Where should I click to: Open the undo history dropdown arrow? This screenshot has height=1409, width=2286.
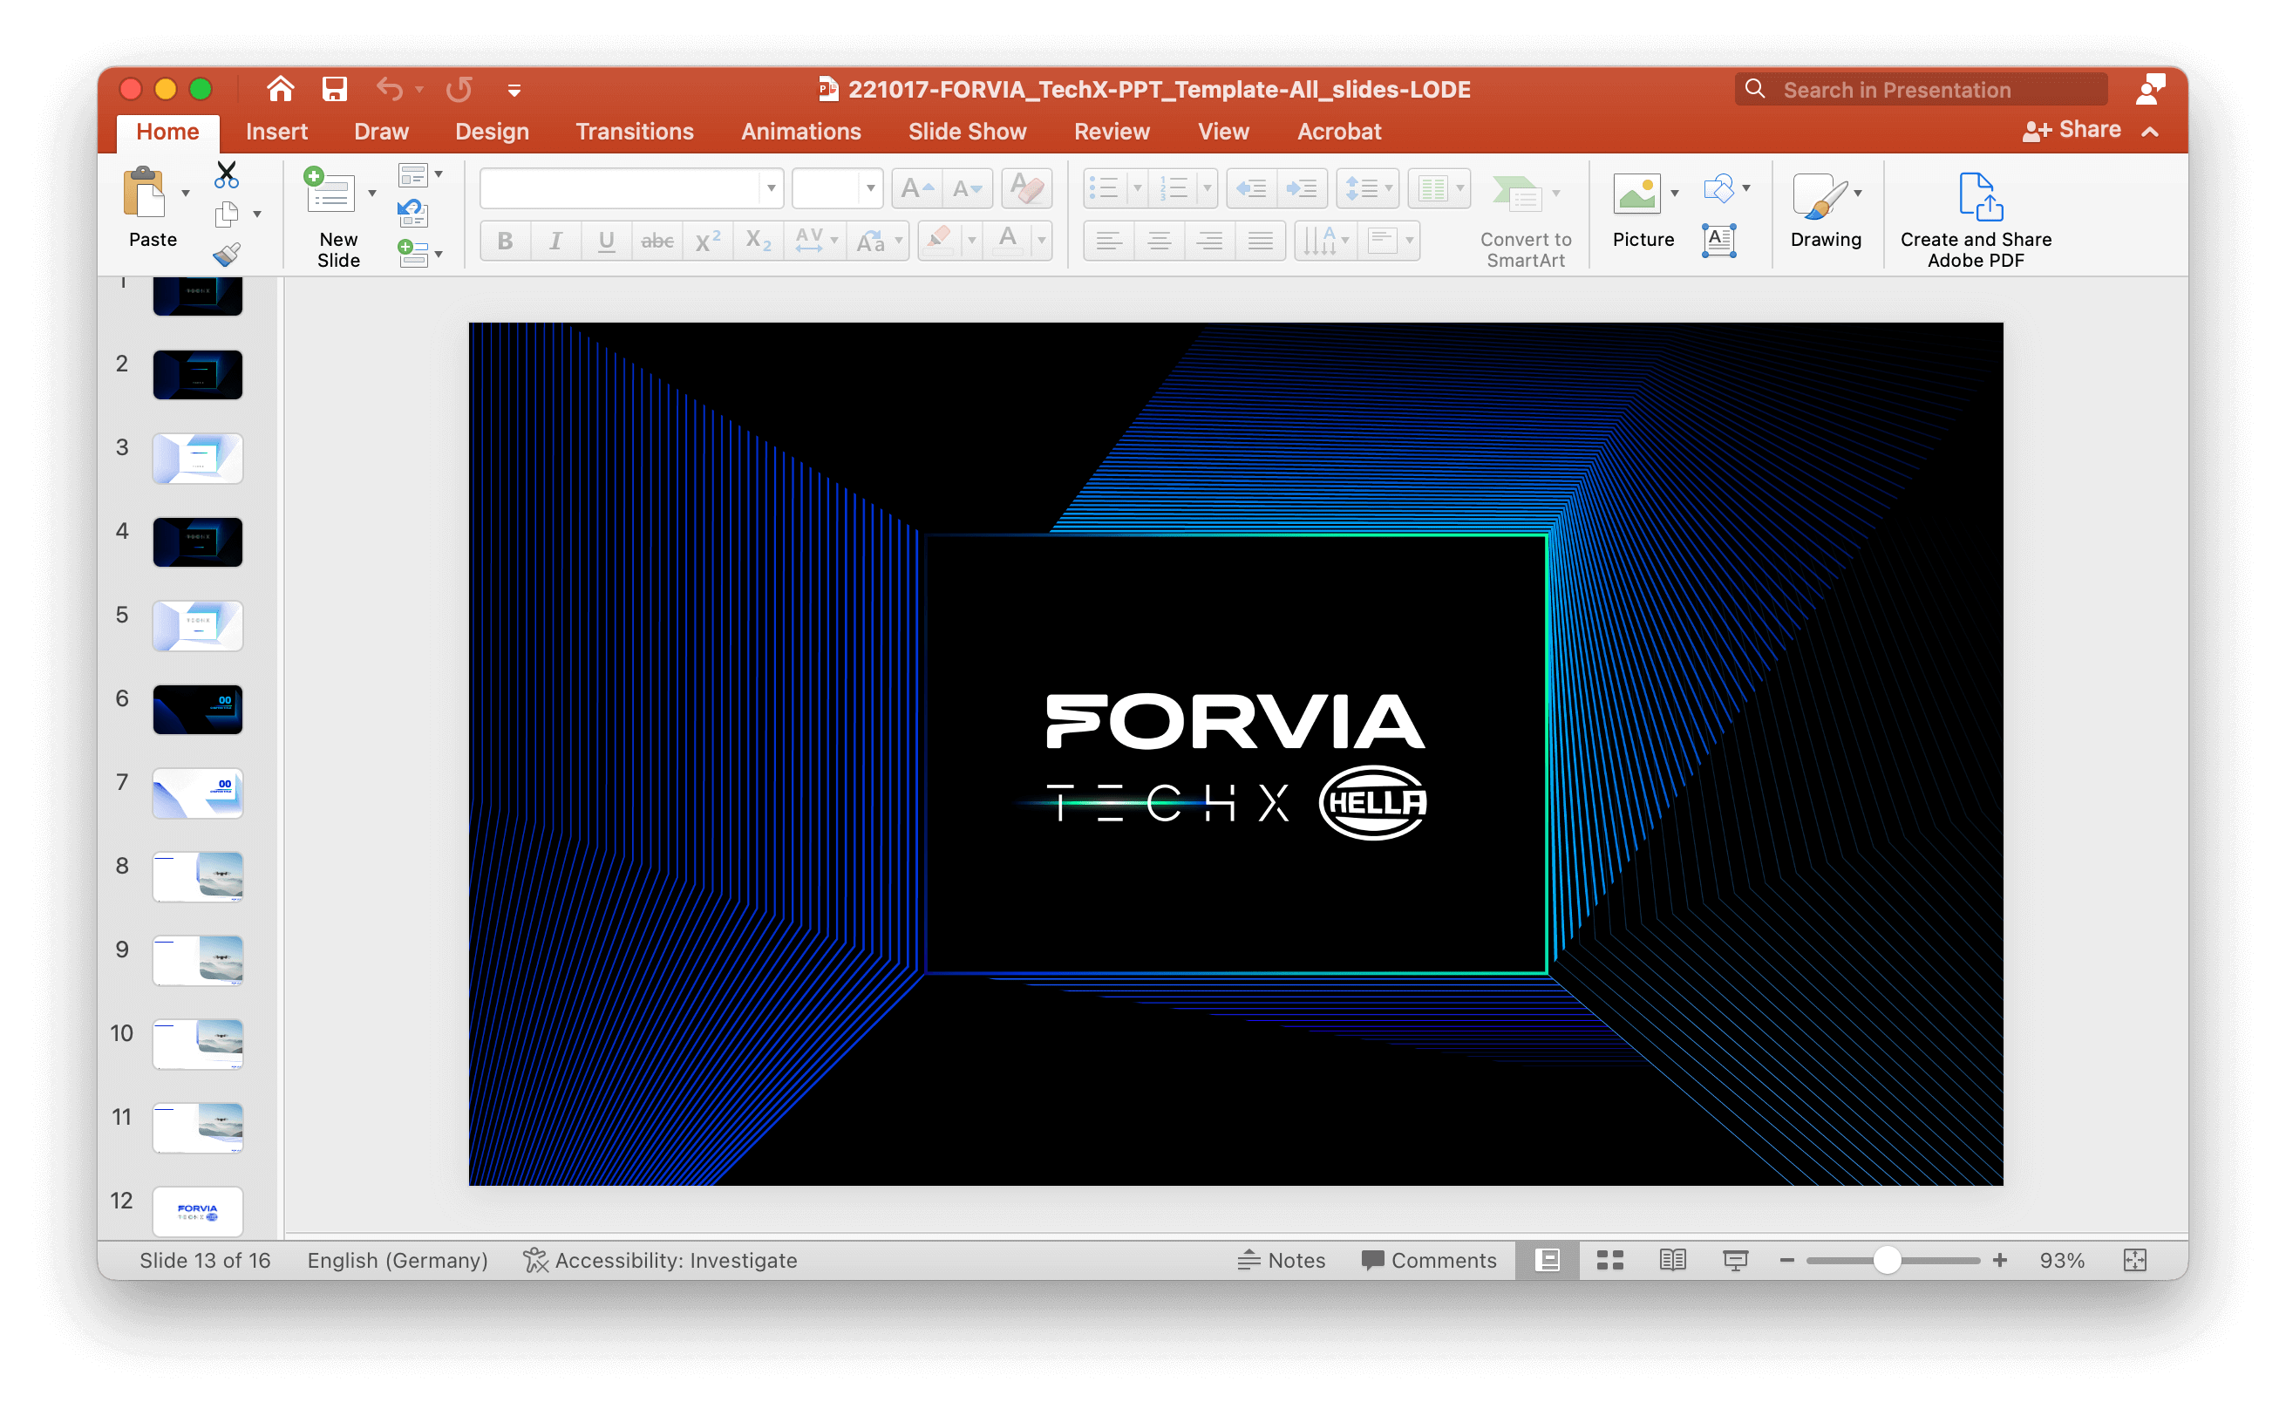tap(419, 90)
